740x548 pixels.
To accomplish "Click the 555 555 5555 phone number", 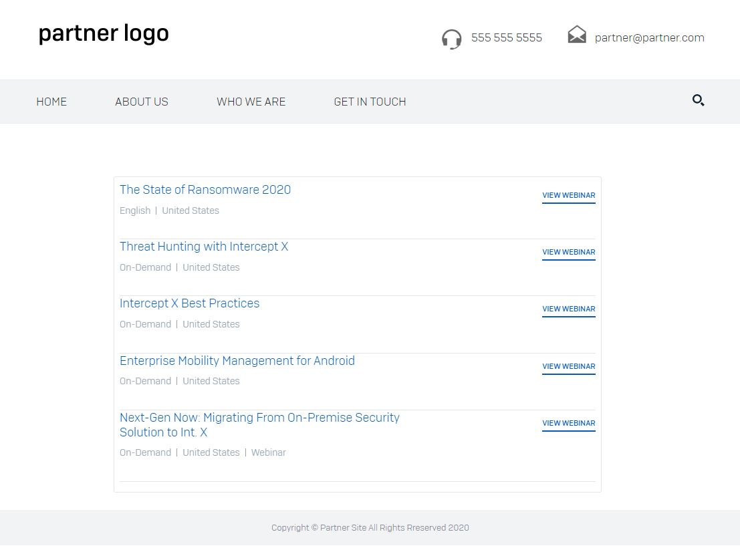I will pyautogui.click(x=507, y=38).
